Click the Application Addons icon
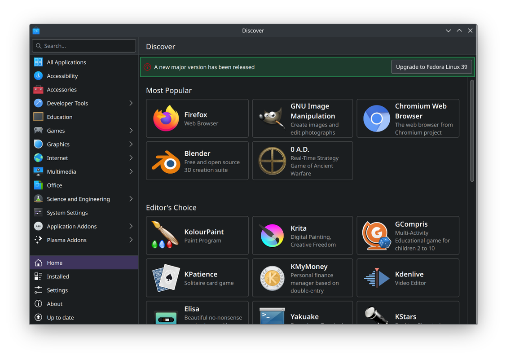 [38, 226]
